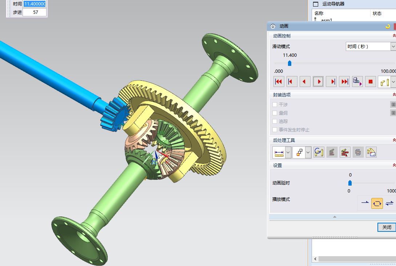Click the 名称 column header
The width and height of the screenshot is (396, 266).
click(x=319, y=13)
